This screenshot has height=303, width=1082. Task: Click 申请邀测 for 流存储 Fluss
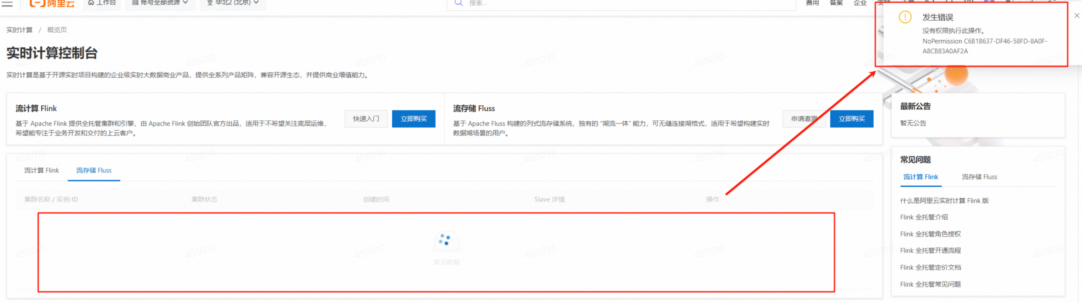[x=804, y=119]
